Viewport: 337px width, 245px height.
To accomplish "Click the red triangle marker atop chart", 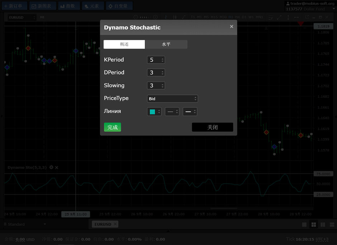I will pyautogui.click(x=301, y=23).
